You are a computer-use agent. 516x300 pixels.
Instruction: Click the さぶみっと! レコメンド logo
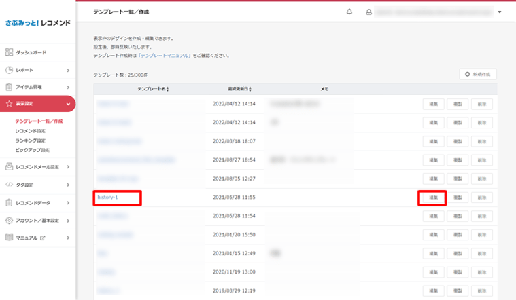coord(37,23)
